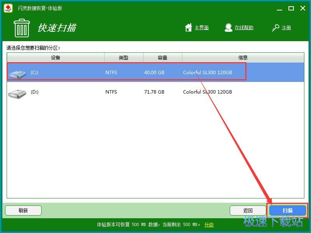Open the 主界面 link
The image size is (311, 233).
tap(202, 28)
